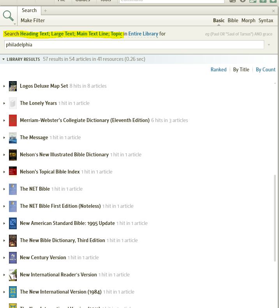This screenshot has height=308, width=279.
Task: Click New Bible Dictionary cover icon
Action: (13, 241)
